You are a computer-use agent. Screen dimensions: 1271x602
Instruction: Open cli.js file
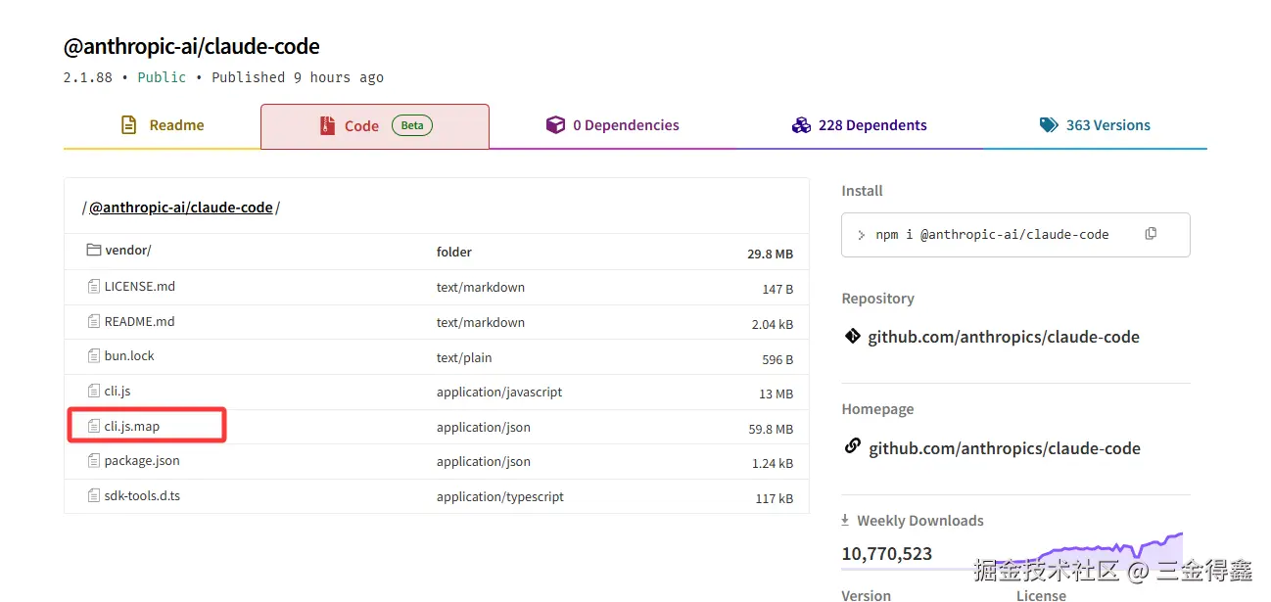(x=118, y=391)
